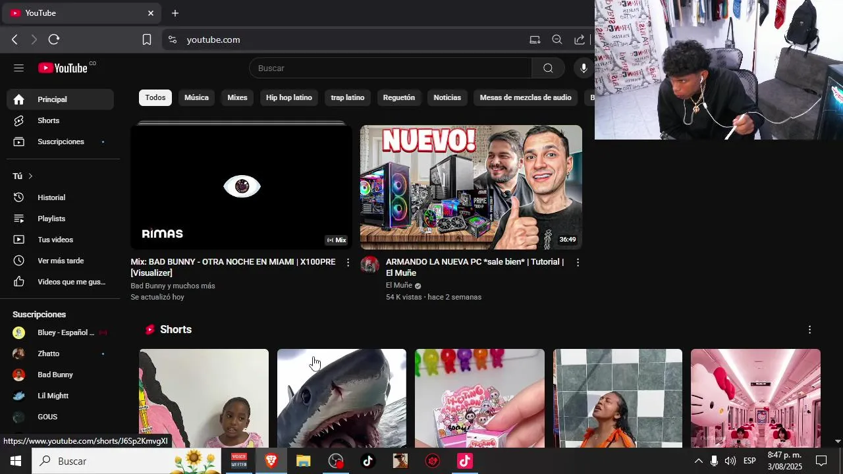The height and width of the screenshot is (474, 843).
Task: Select the Reguetón filter chip
Action: (x=399, y=97)
